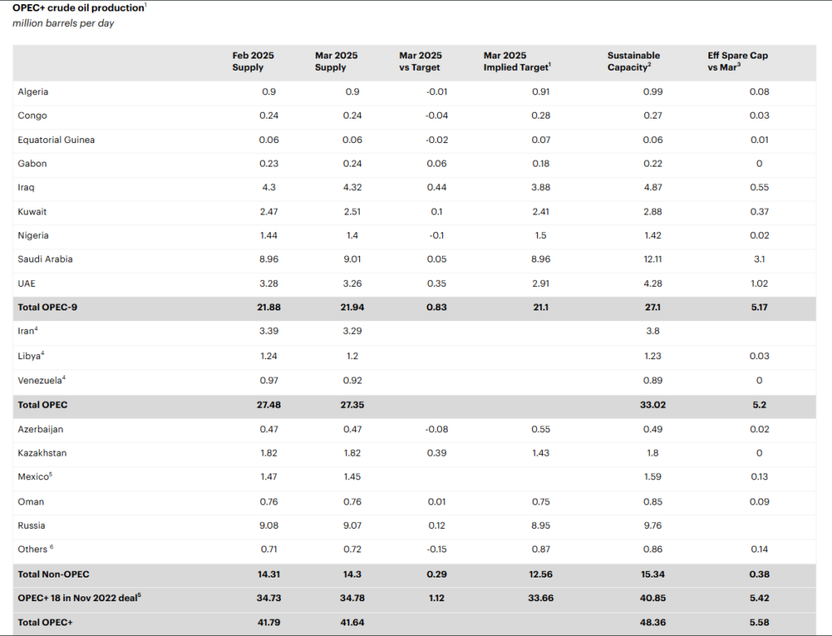
Task: Click the OPEC+ crude oil production title
Action: [77, 8]
